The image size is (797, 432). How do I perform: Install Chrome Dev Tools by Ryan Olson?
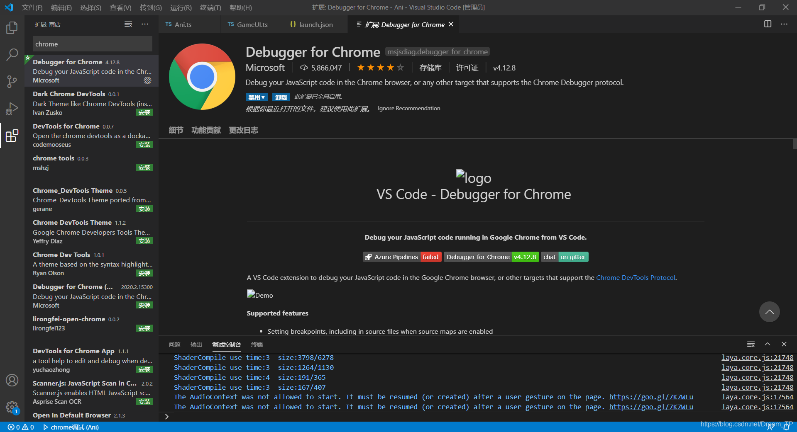pyautogui.click(x=144, y=273)
